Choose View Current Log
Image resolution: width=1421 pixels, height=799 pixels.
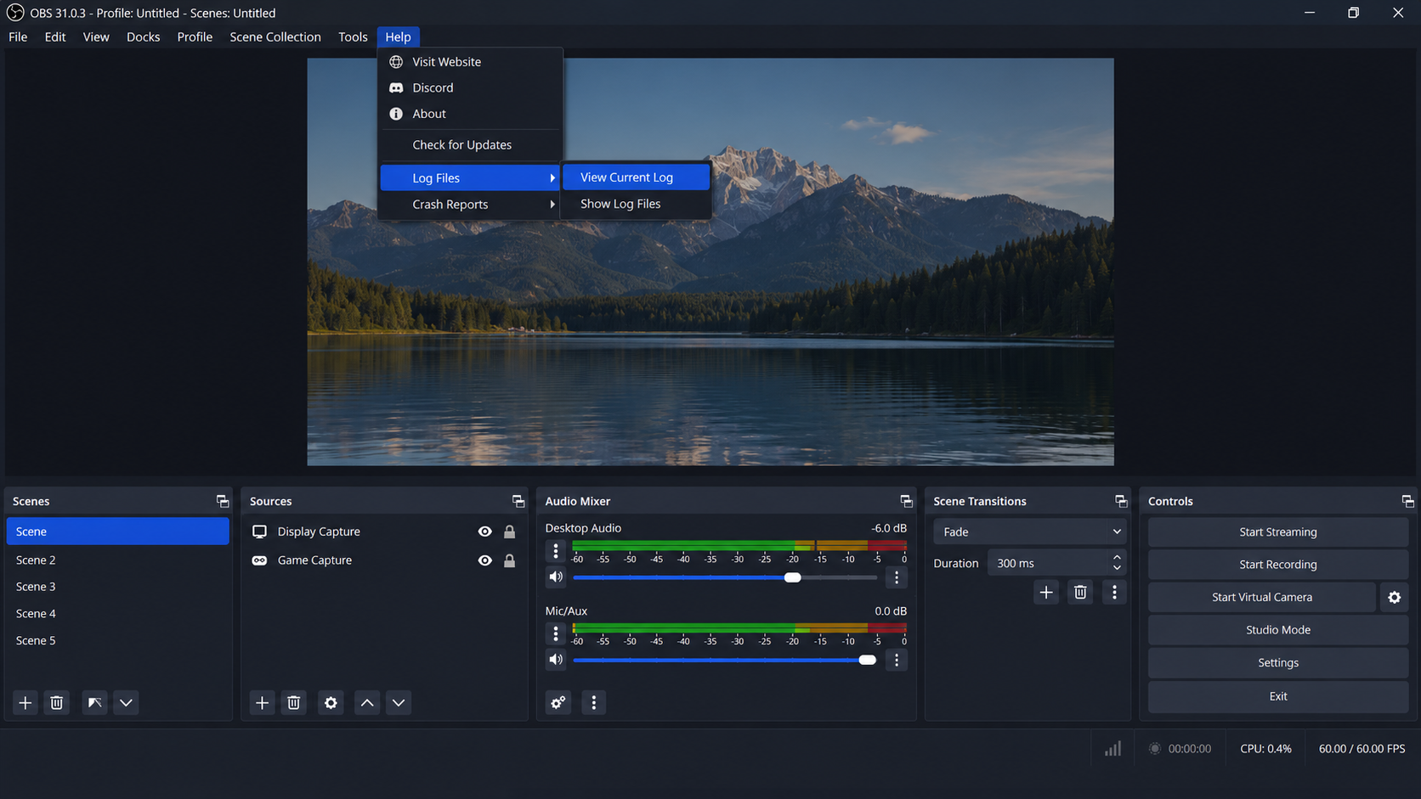point(637,177)
